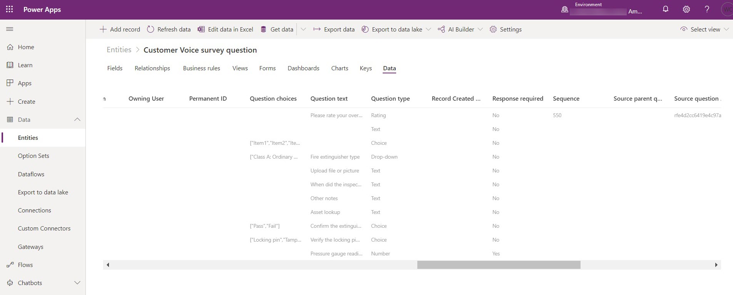Open the Forms tab

pos(268,68)
